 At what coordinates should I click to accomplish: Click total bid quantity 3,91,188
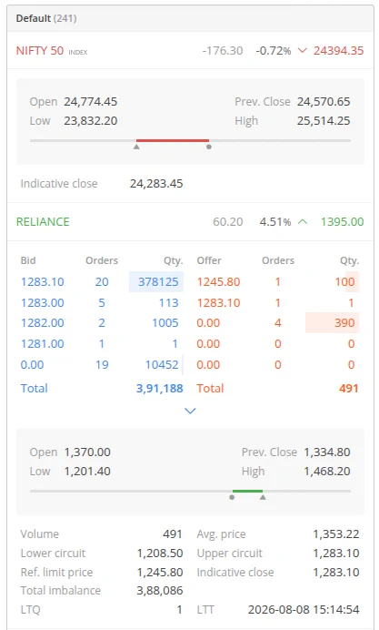click(160, 389)
